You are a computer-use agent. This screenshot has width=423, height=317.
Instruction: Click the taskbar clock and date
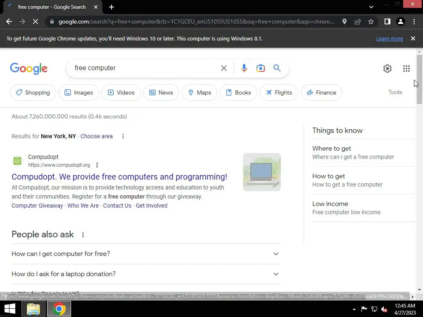405,309
